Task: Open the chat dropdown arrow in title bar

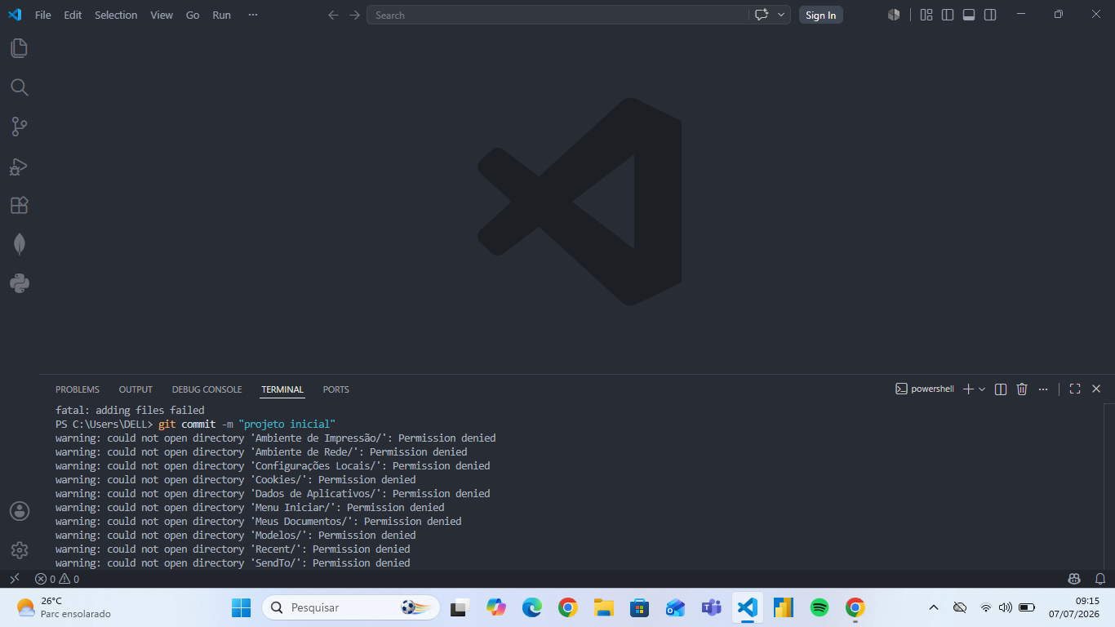Action: [x=781, y=15]
